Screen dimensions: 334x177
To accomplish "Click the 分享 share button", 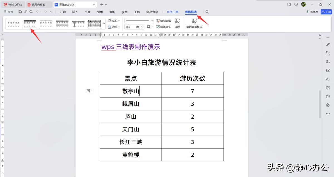I will tap(326, 12).
